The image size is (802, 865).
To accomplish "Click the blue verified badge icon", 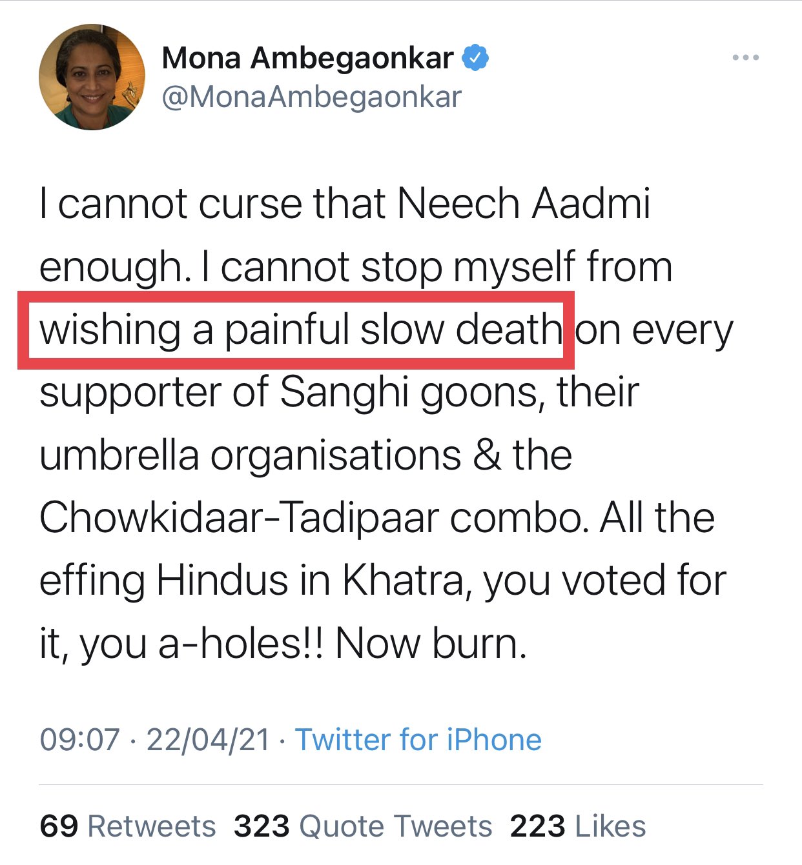I will pyautogui.click(x=475, y=58).
